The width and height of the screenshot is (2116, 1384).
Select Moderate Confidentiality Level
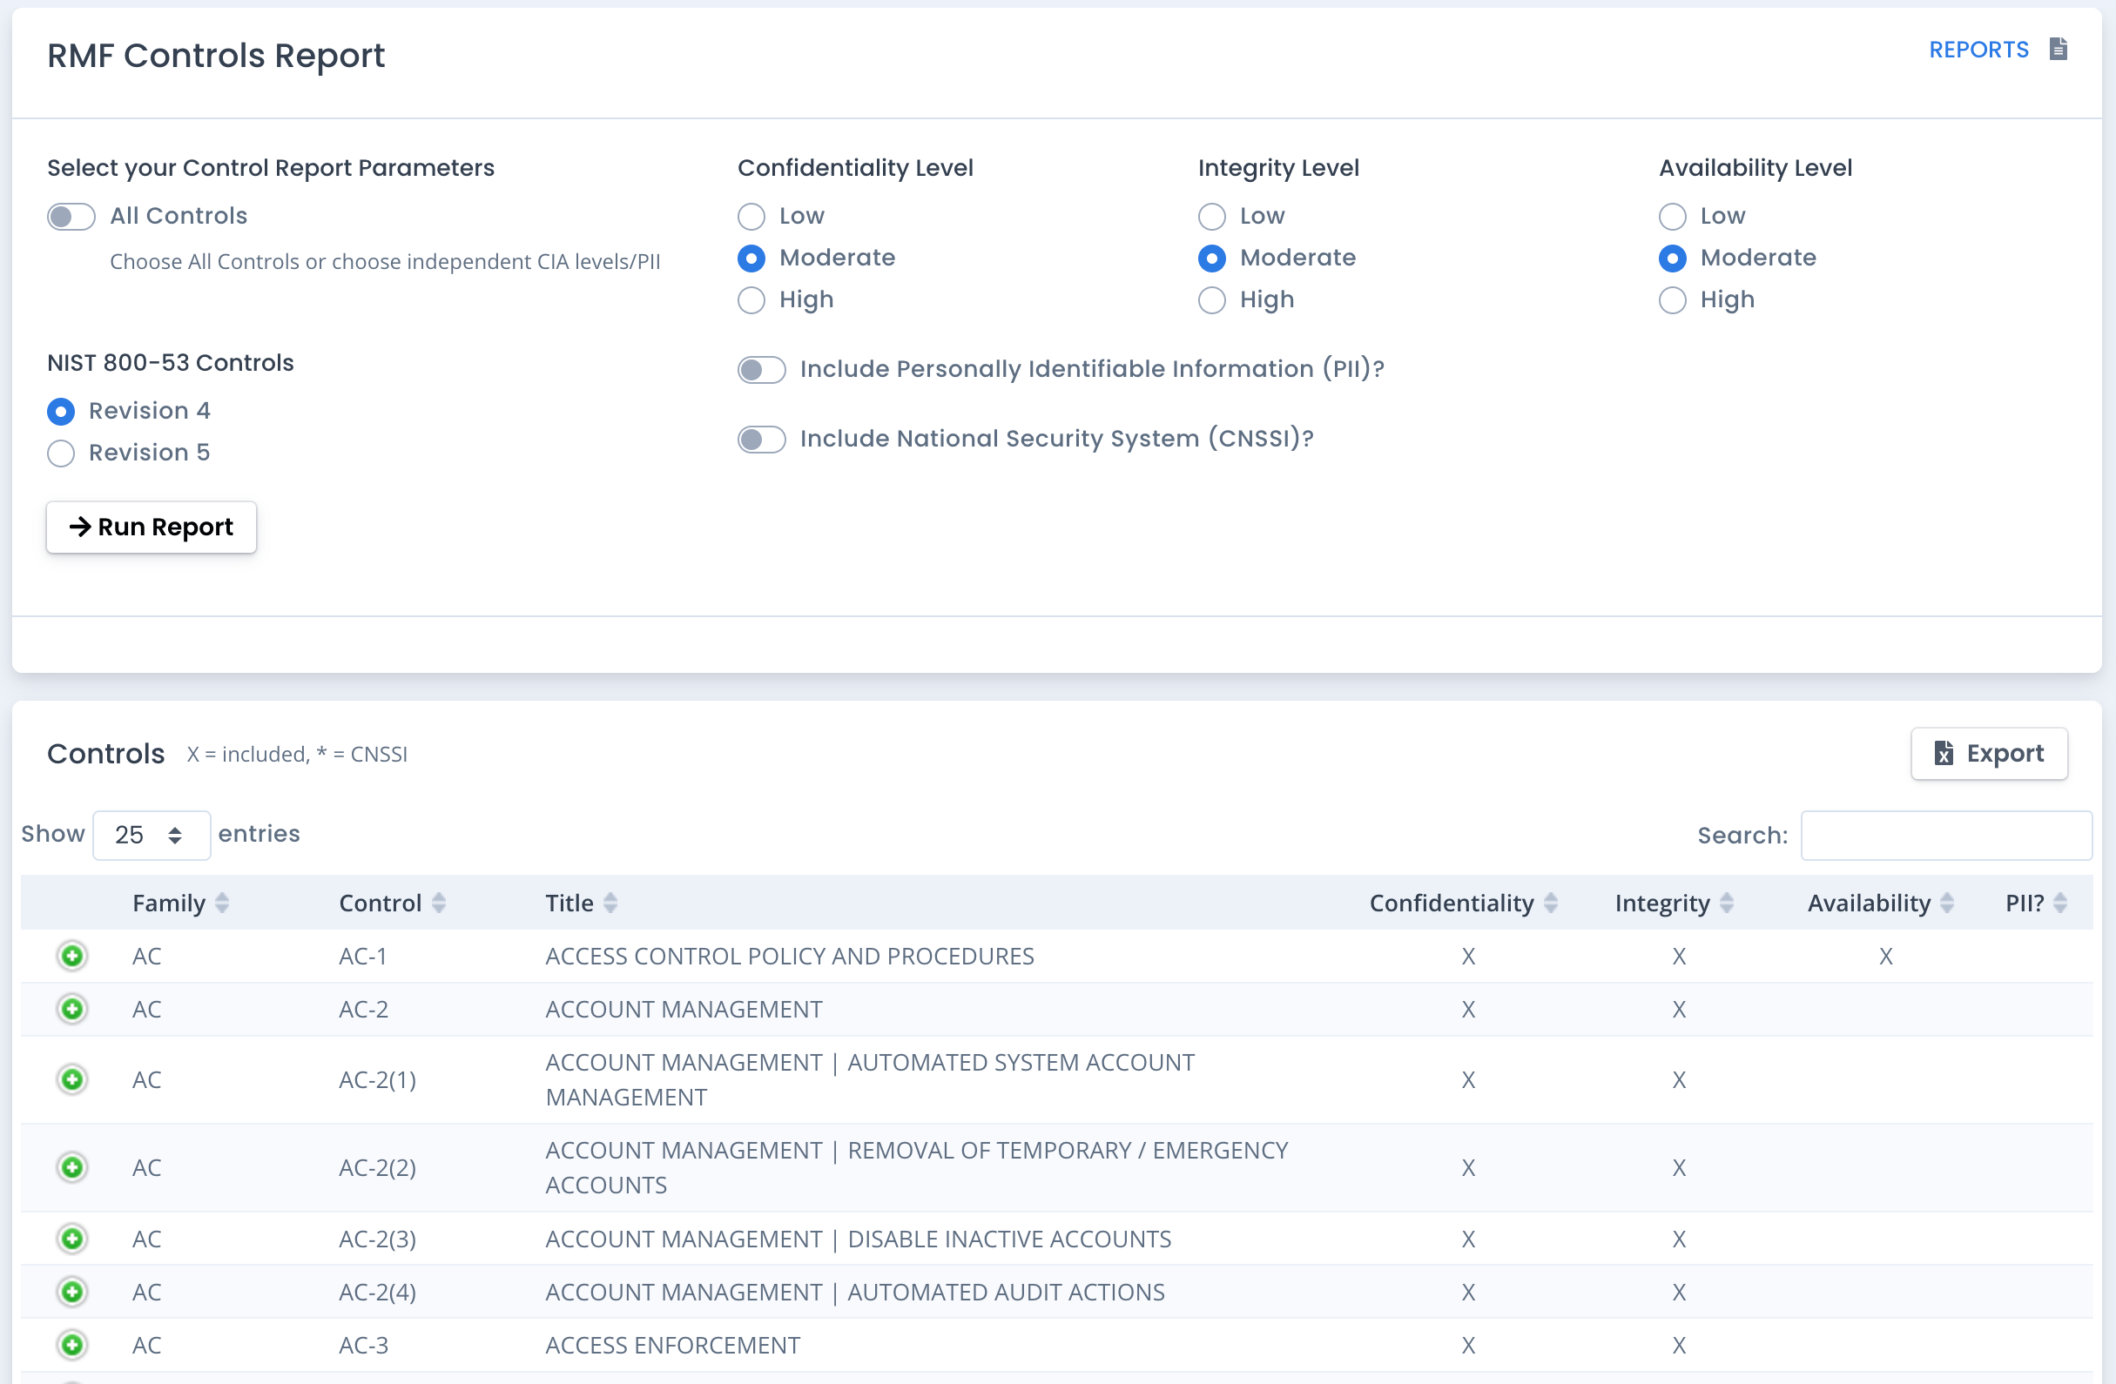[751, 259]
